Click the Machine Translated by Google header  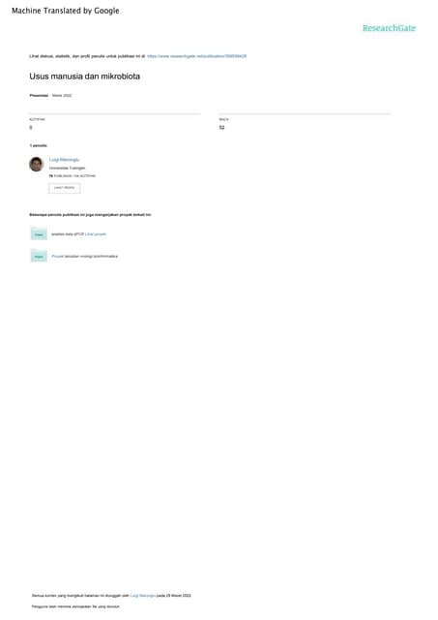[66, 11]
